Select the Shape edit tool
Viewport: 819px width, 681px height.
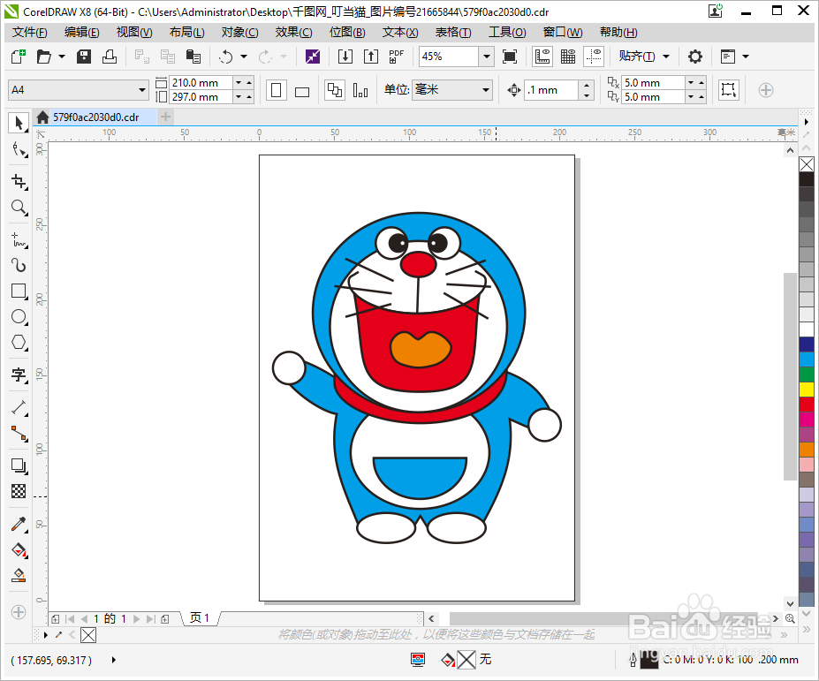pos(19,150)
